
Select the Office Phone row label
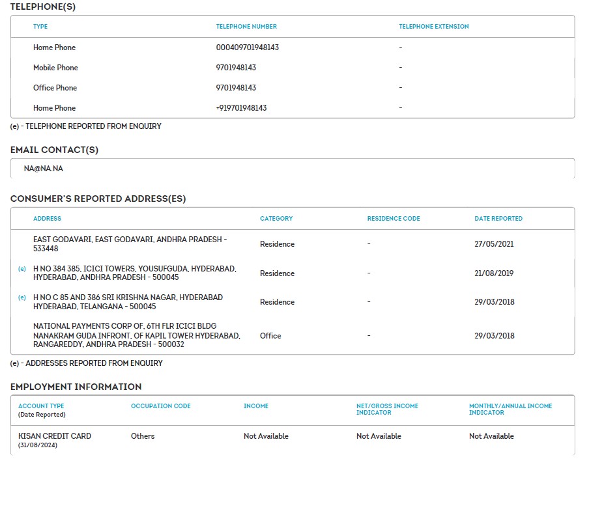55,88
